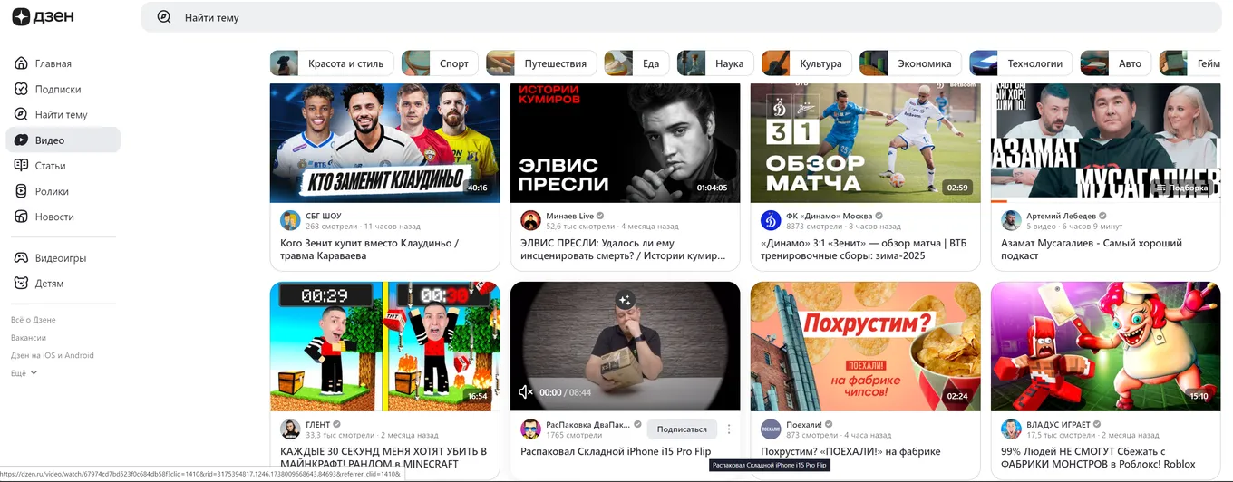
Task: Open Поехали! channel avatar
Action: 771,429
